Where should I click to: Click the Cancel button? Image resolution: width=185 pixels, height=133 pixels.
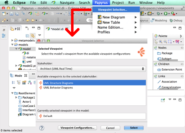(x=110, y=128)
